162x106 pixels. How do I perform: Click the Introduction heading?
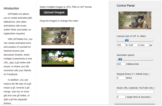[11, 8]
